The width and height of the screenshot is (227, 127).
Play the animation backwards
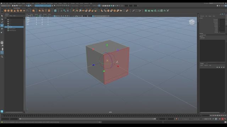pyautogui.click(x=217, y=115)
